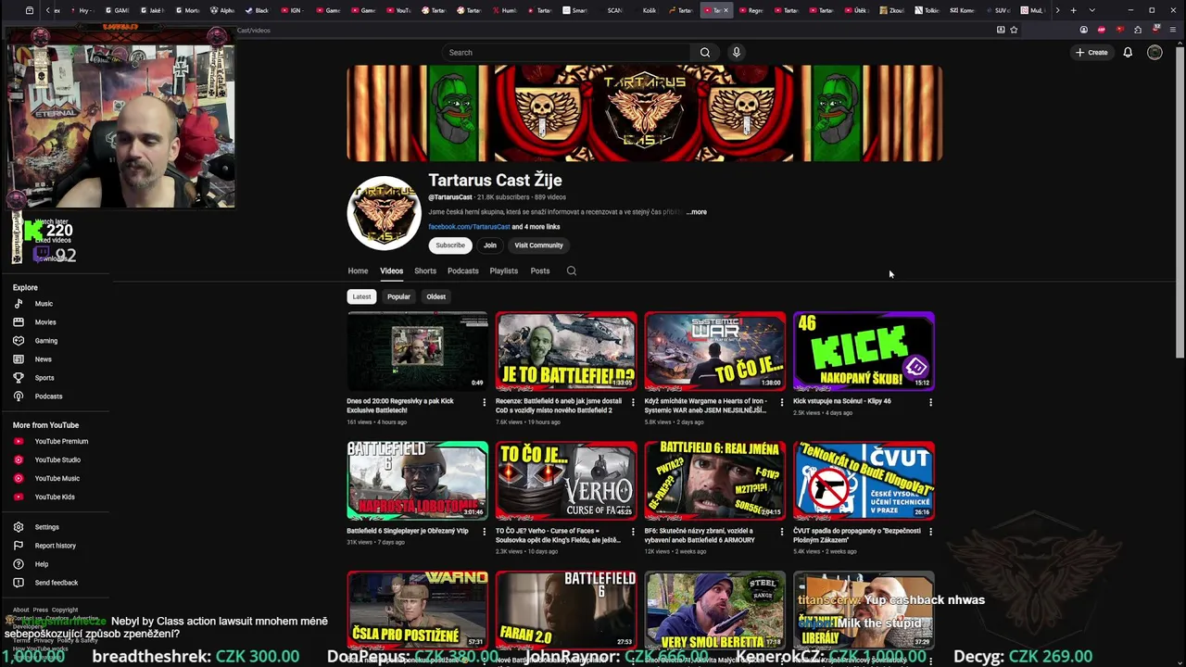
Task: Open the browser extensions puzzle icon
Action: coord(1137,30)
